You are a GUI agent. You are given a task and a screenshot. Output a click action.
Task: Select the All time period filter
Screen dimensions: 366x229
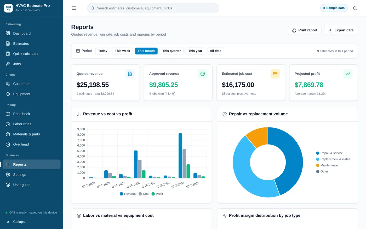tap(216, 51)
